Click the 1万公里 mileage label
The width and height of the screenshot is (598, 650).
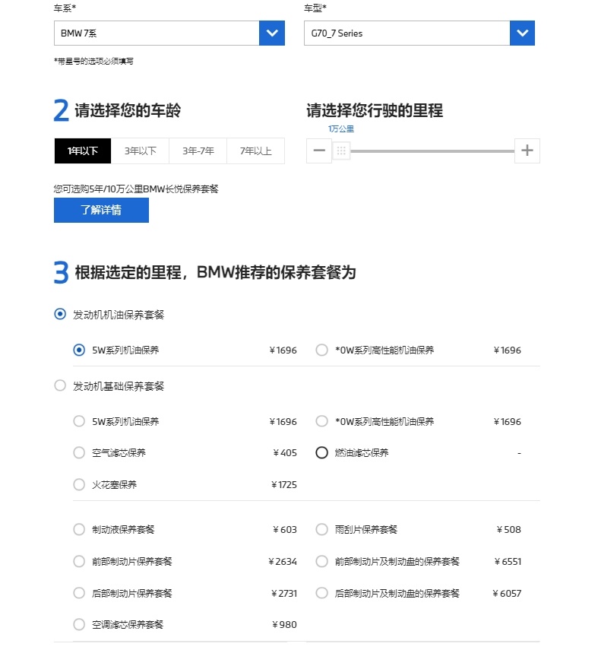coord(341,129)
